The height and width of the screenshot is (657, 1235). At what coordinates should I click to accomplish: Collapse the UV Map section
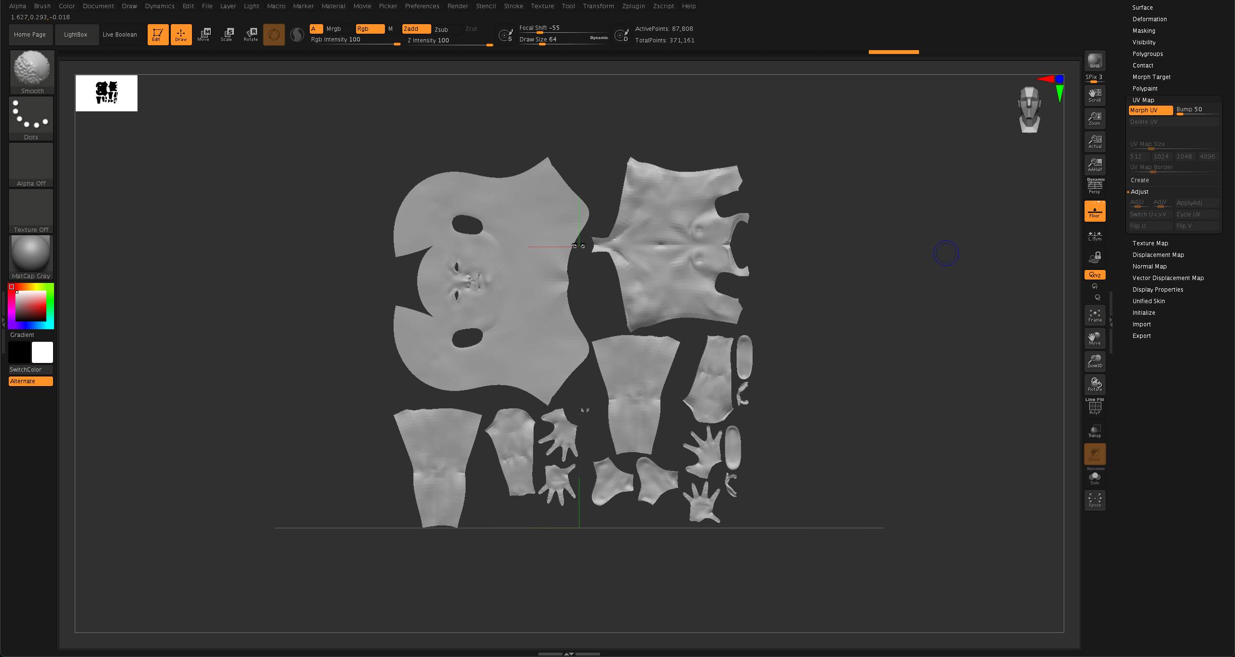(x=1143, y=100)
